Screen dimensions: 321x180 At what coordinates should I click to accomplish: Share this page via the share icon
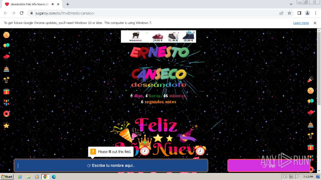(281, 13)
